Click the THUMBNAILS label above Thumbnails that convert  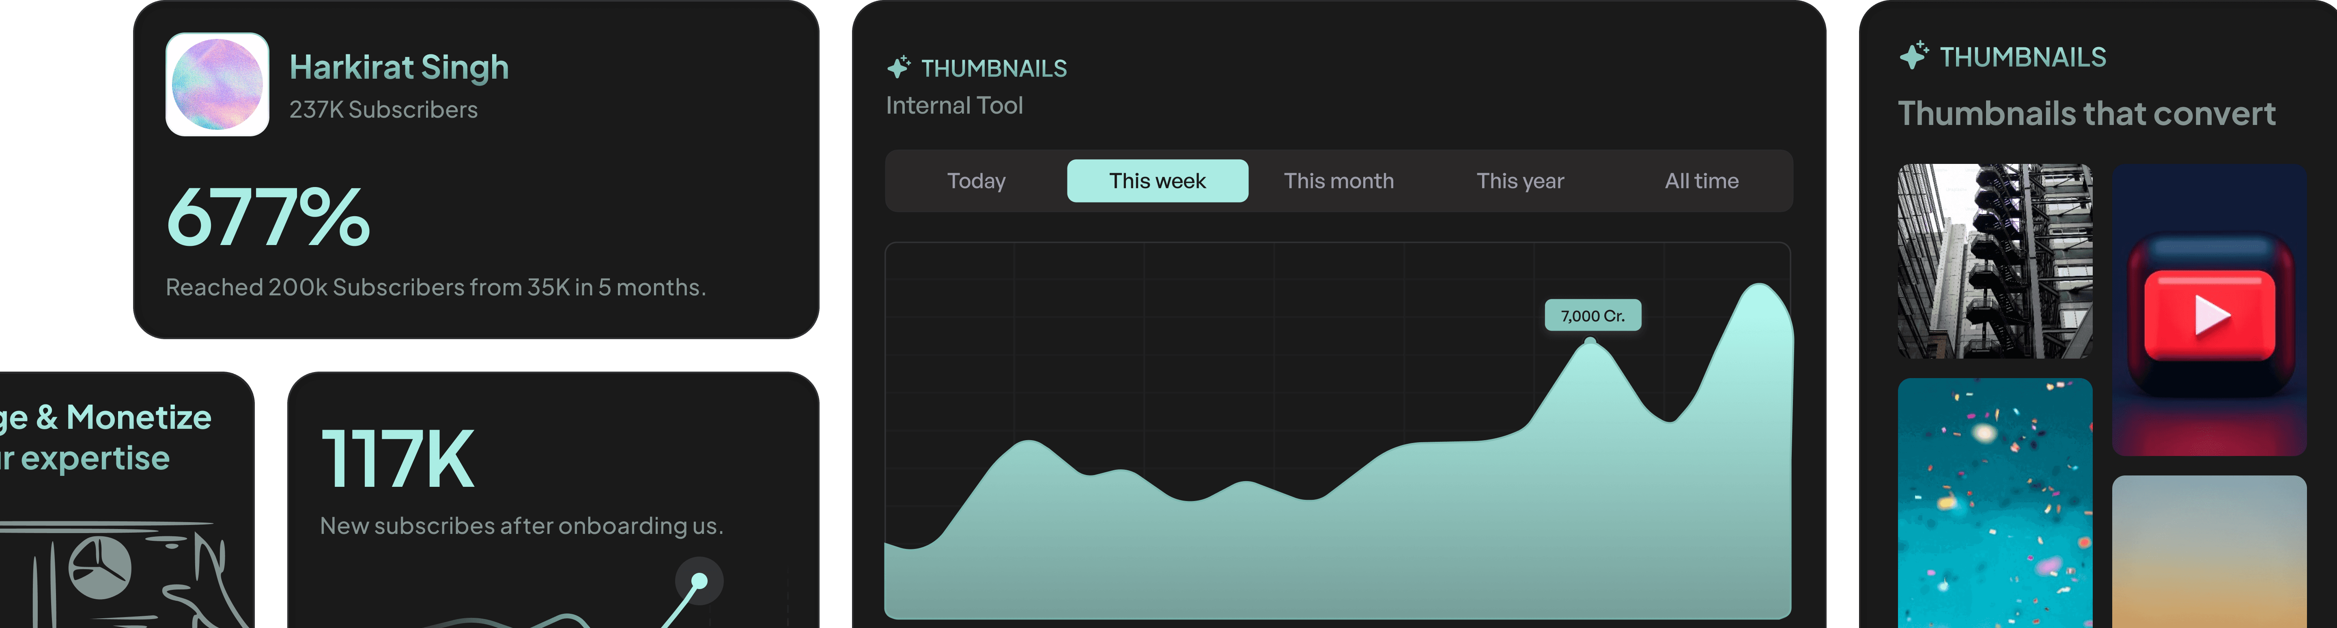point(2023,57)
